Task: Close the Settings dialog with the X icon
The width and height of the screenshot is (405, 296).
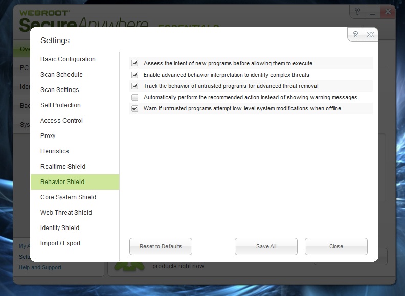Action: pyautogui.click(x=370, y=34)
